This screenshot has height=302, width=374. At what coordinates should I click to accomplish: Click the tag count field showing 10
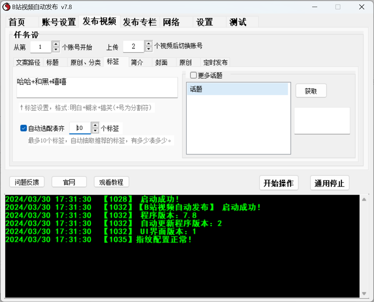pyautogui.click(x=80, y=128)
